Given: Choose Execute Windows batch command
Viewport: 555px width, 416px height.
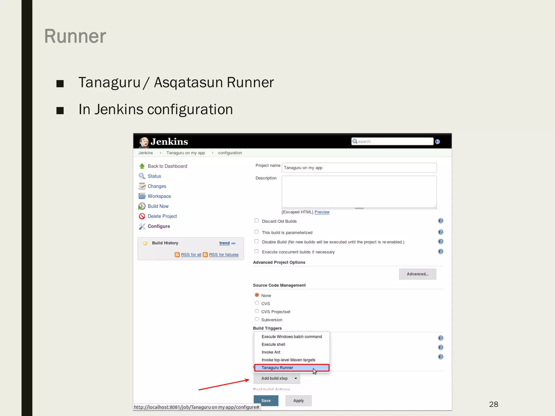Looking at the screenshot, I should tap(292, 337).
